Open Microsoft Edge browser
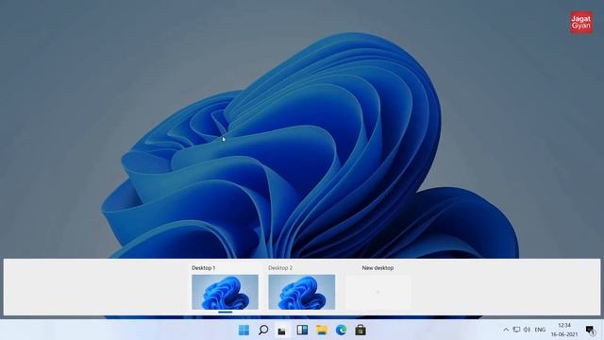 pyautogui.click(x=341, y=330)
